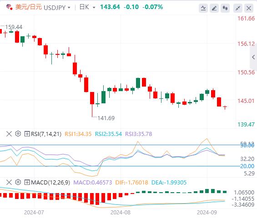Click the currency pair flag icon
257x218 pixels.
(9, 7)
